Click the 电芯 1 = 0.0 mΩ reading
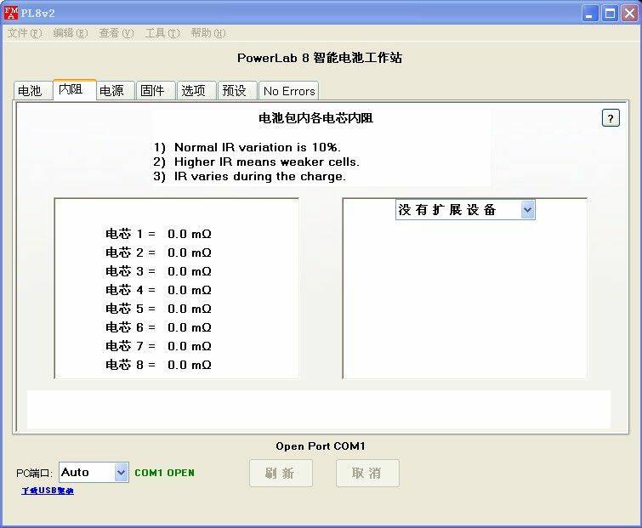Screen dimensions: 642x528 [x=158, y=234]
